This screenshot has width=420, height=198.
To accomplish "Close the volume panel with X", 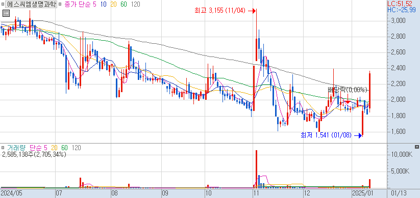I will tap(416, 147).
